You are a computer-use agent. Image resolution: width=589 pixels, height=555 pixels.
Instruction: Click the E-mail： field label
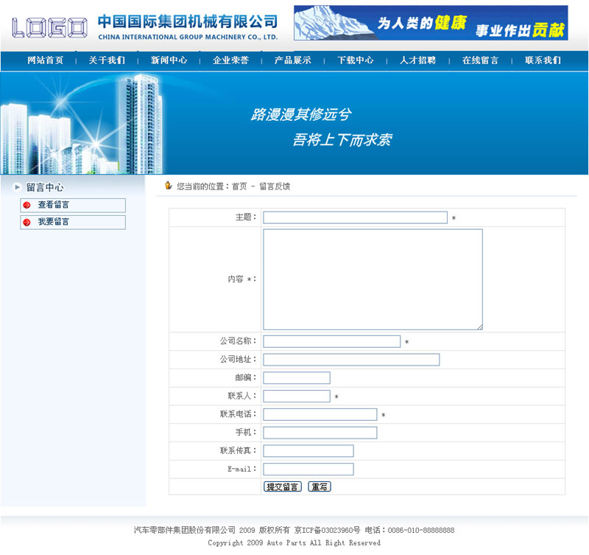tap(242, 469)
